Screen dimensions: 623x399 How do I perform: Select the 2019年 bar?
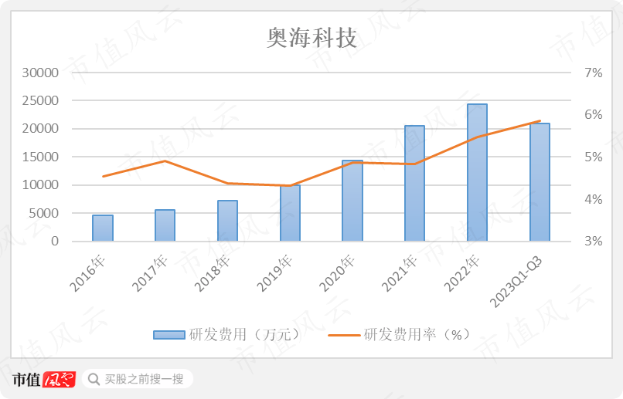290,213
